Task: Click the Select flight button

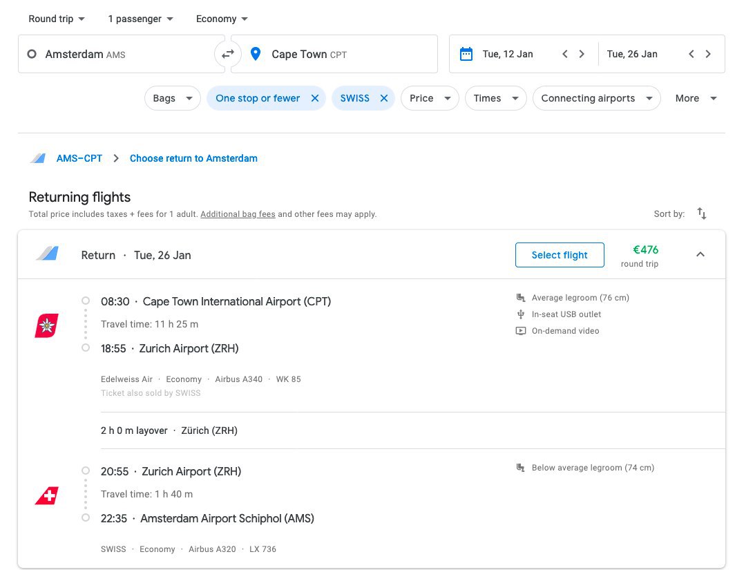Action: [560, 255]
